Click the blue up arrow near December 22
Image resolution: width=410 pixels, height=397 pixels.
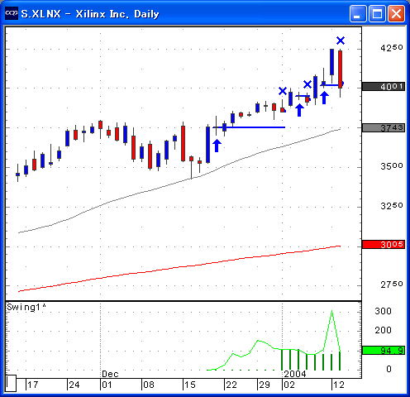click(x=217, y=146)
